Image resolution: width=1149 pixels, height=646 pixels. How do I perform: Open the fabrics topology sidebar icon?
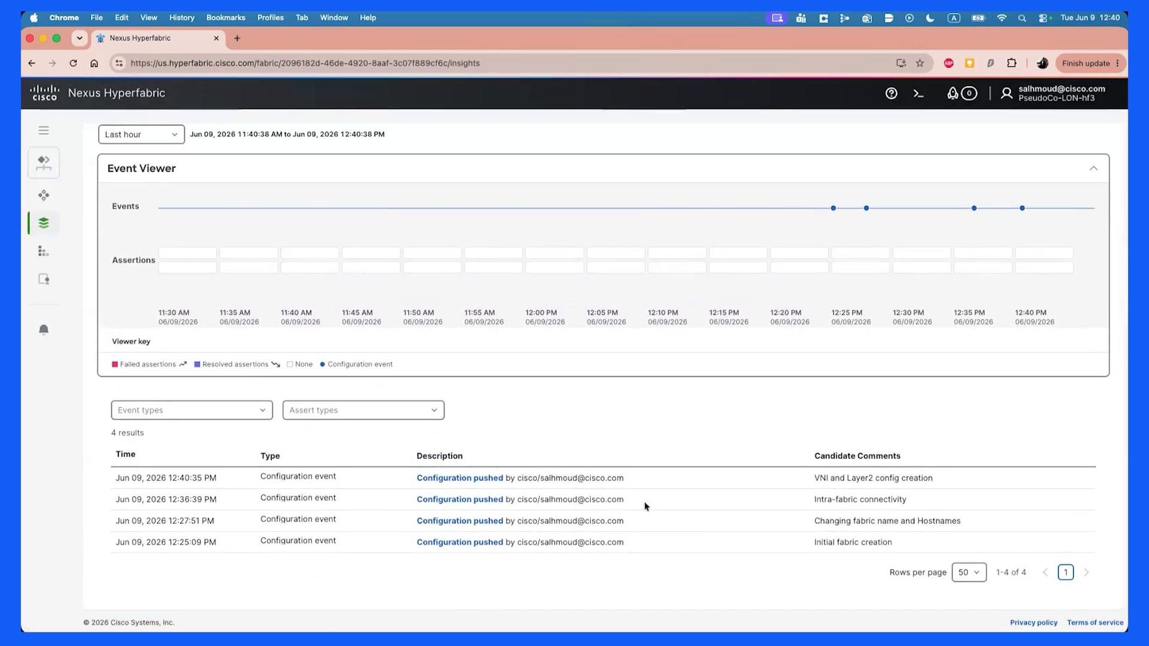44,163
